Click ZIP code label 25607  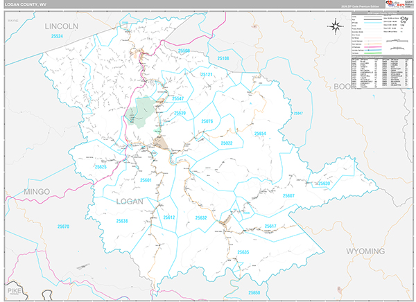(x=288, y=196)
